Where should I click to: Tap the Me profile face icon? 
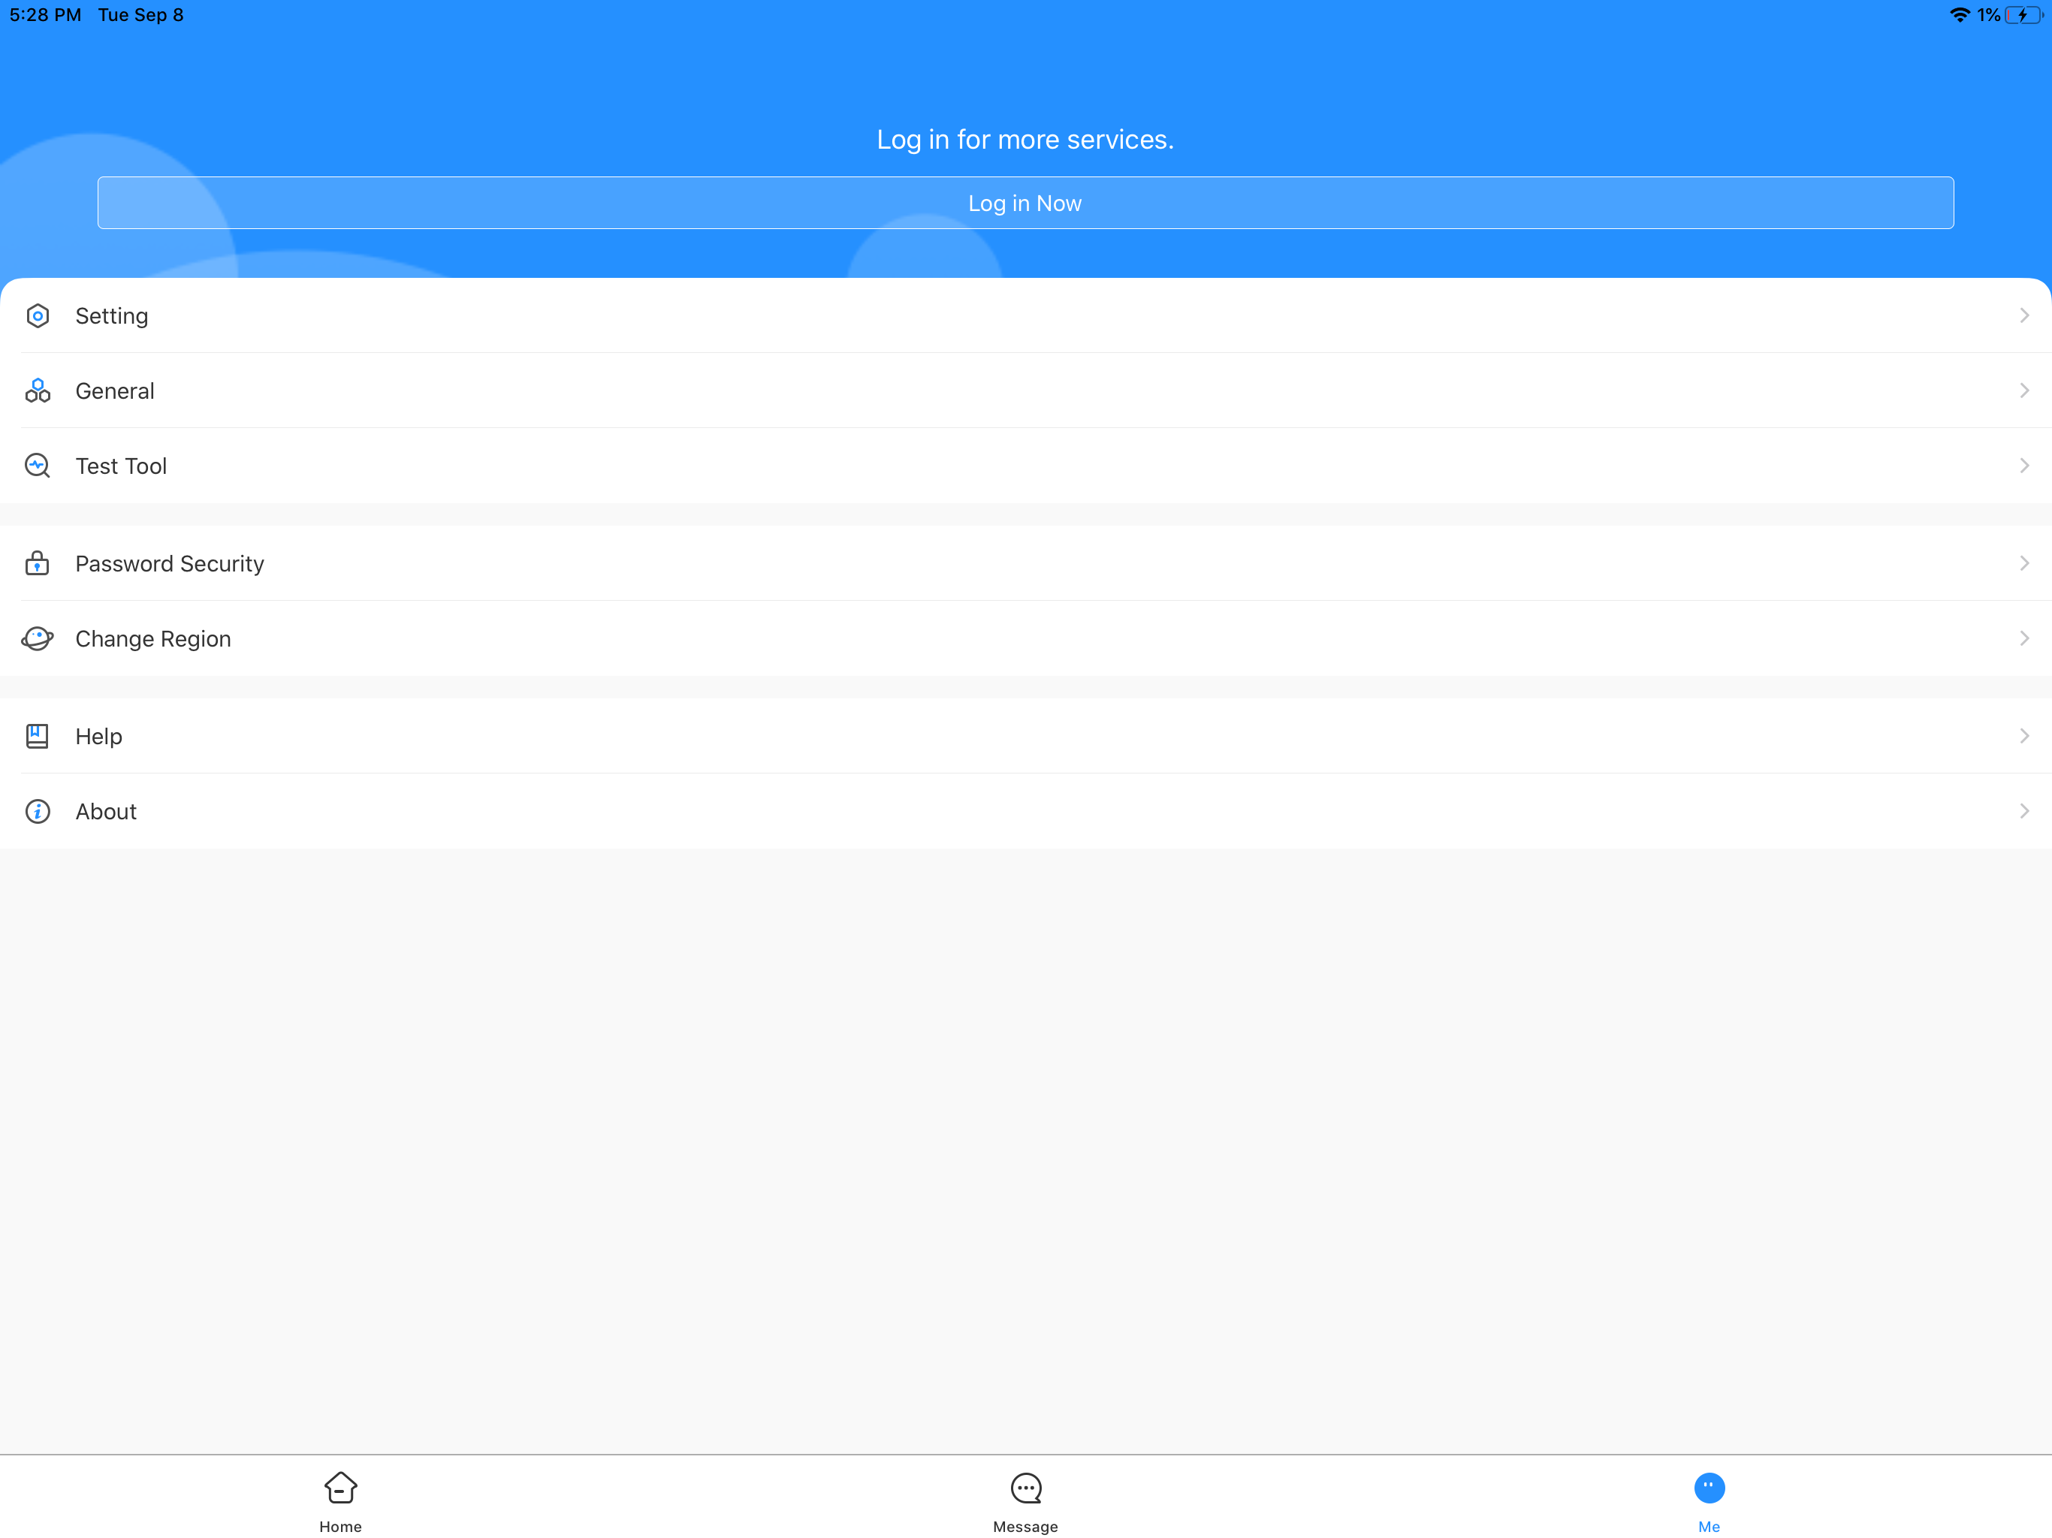coord(1709,1487)
